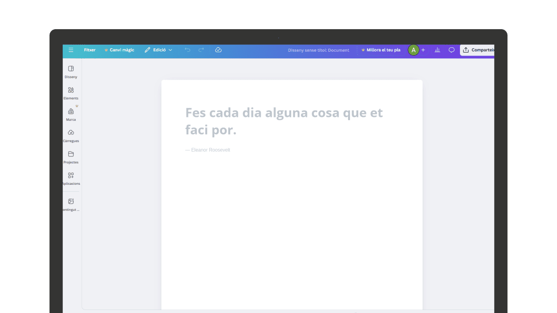Open the Disseny sidebar panel
Image resolution: width=557 pixels, height=313 pixels.
point(71,72)
